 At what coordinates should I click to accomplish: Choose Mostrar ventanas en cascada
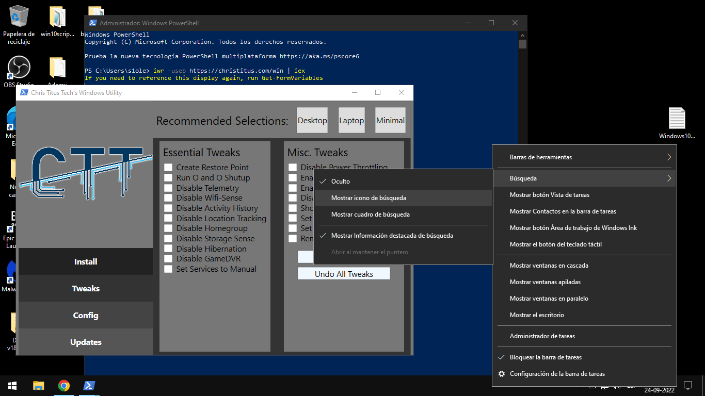coord(584,266)
